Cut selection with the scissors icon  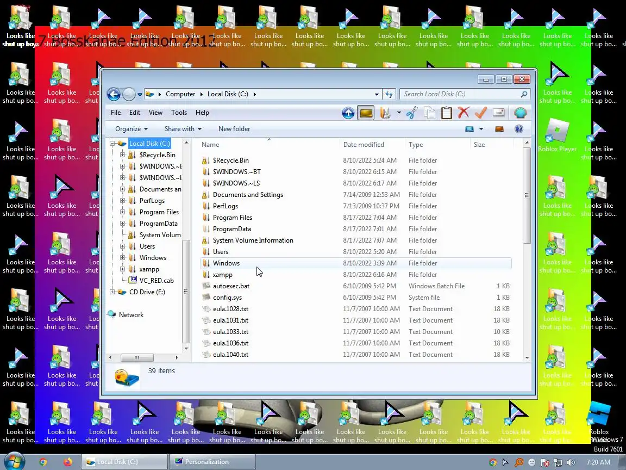tap(411, 113)
